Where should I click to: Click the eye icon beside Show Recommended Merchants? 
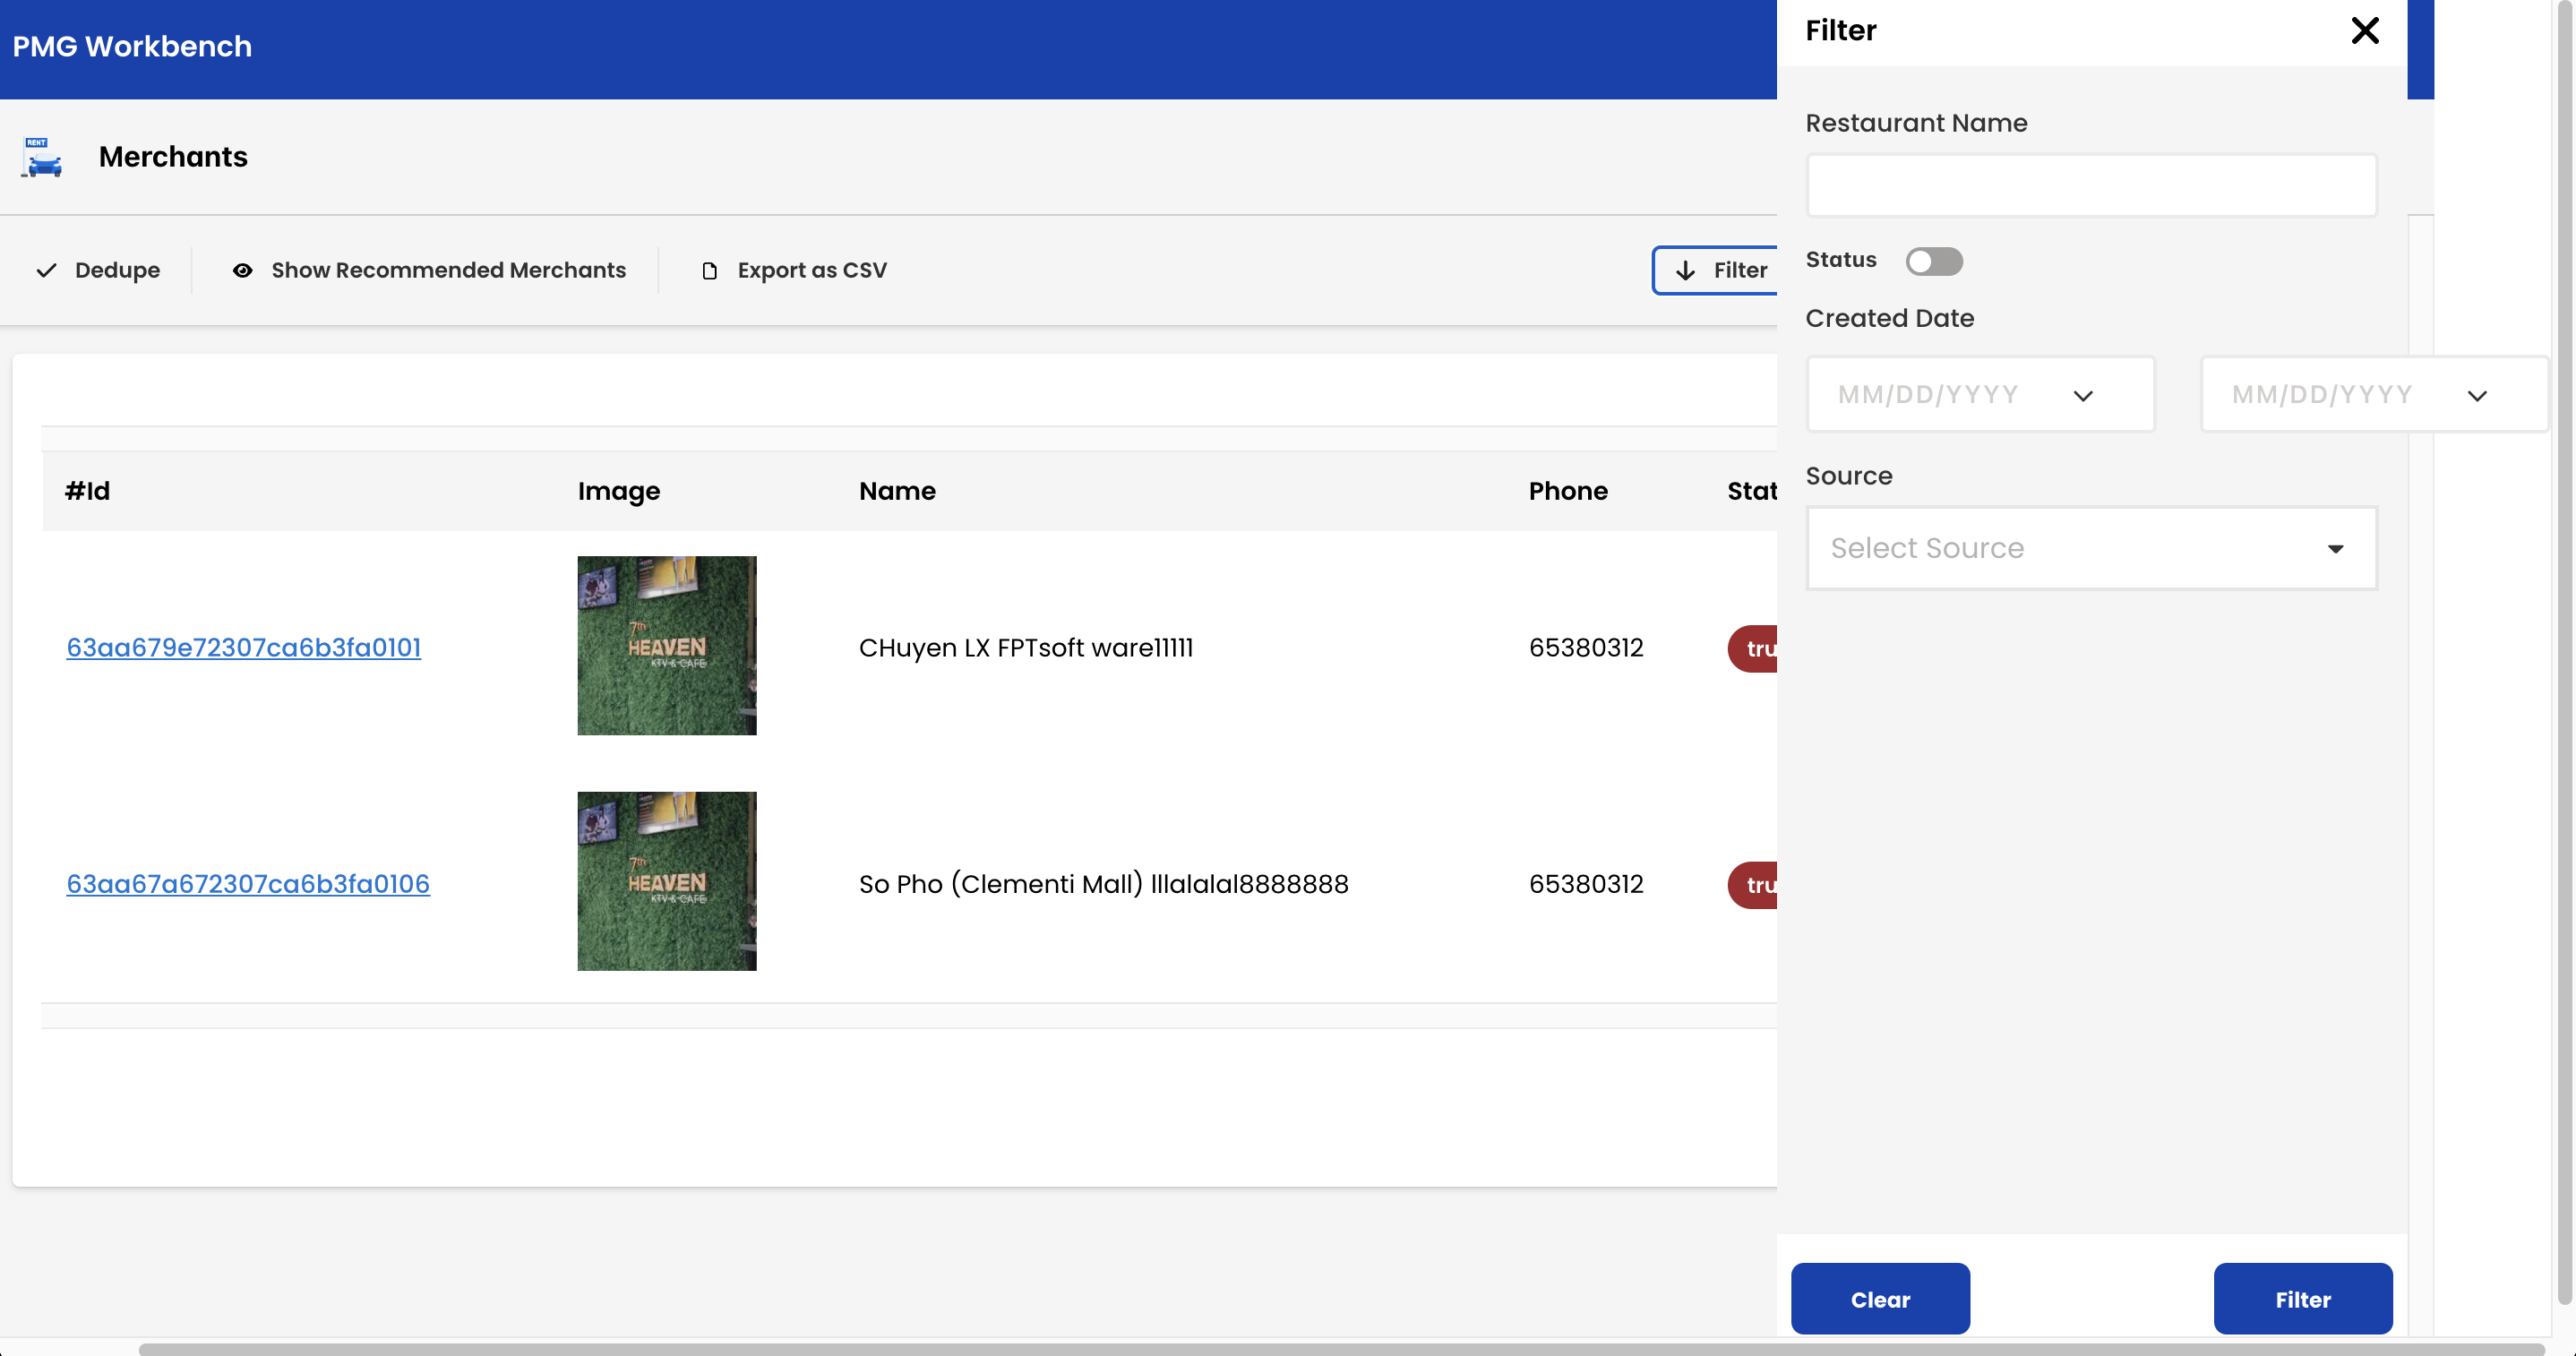(244, 270)
